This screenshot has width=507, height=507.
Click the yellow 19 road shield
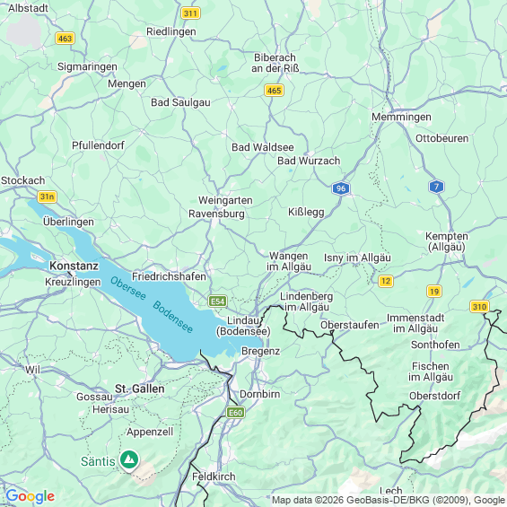click(x=434, y=292)
